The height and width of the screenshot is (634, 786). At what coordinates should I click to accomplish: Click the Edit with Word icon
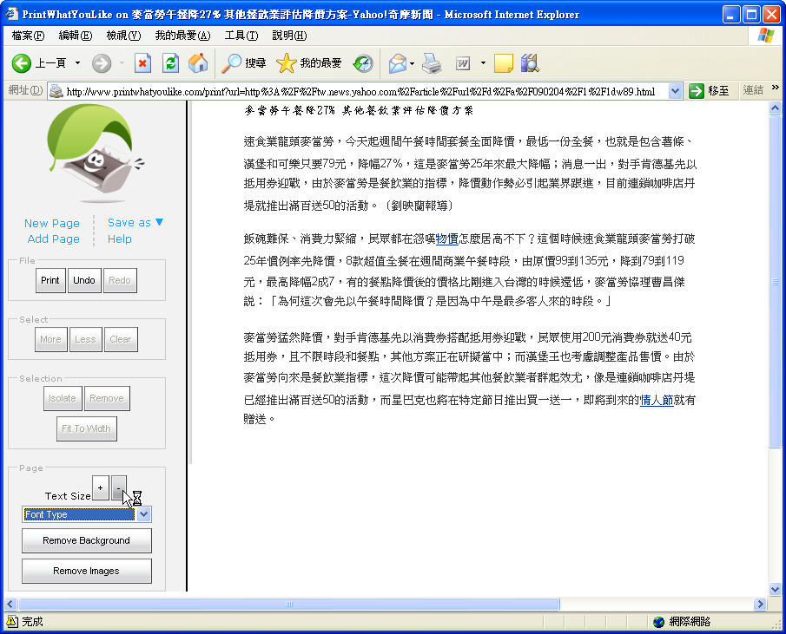coord(463,63)
